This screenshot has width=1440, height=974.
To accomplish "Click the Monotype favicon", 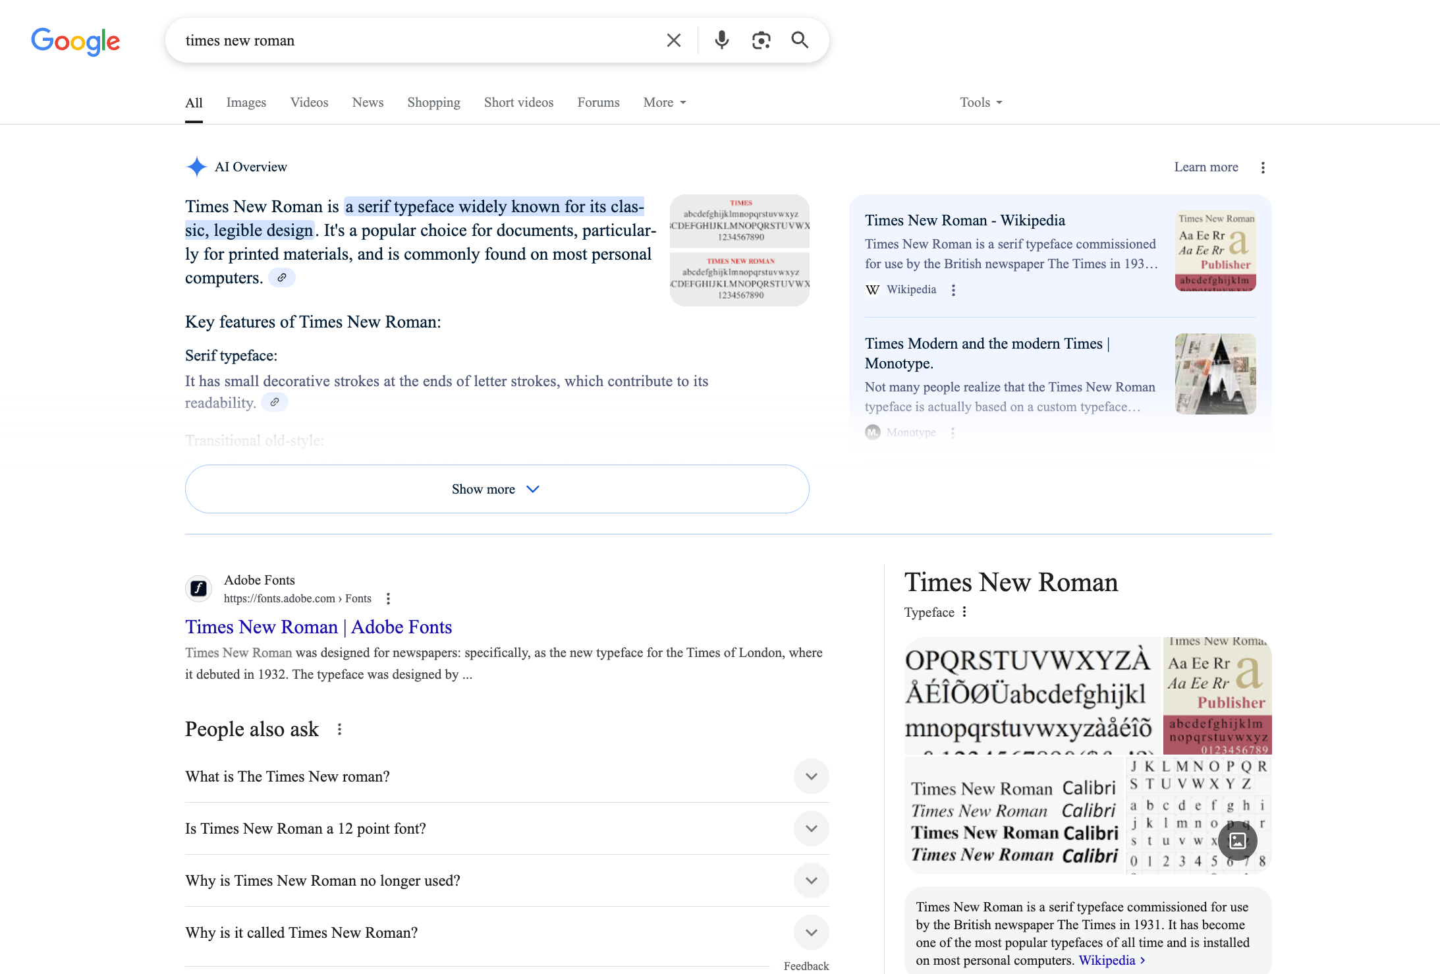I will [873, 432].
